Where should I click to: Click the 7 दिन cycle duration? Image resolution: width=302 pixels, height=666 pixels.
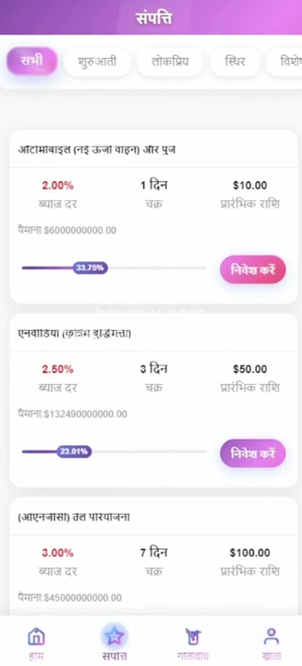click(x=154, y=553)
